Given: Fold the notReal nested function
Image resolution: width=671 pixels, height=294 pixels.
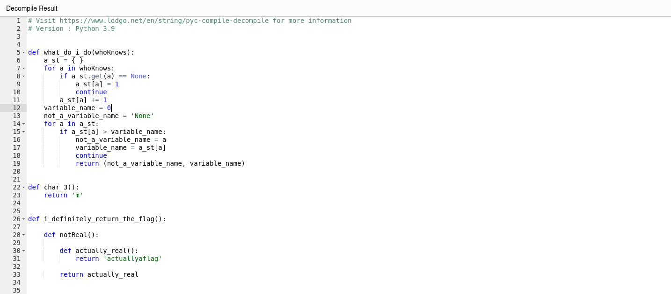Looking at the screenshot, I should point(23,235).
